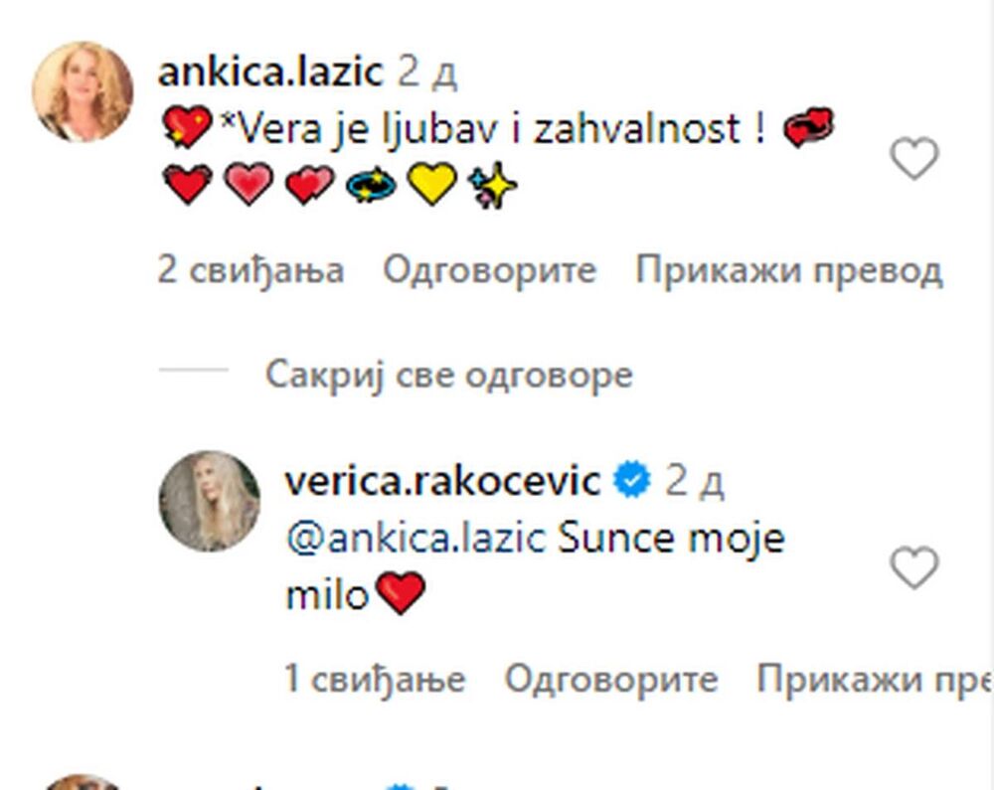994x790 pixels.
Task: Open the ankica.lazic username link in bold
Action: pos(270,72)
